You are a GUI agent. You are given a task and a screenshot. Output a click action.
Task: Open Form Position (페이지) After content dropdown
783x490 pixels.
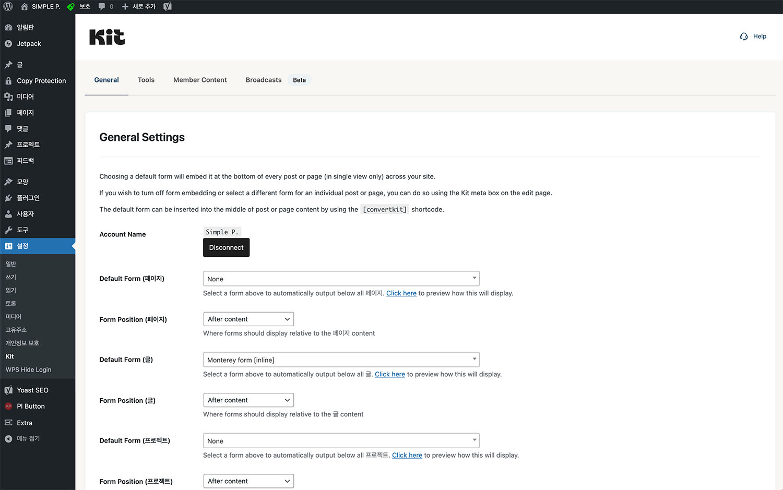248,319
